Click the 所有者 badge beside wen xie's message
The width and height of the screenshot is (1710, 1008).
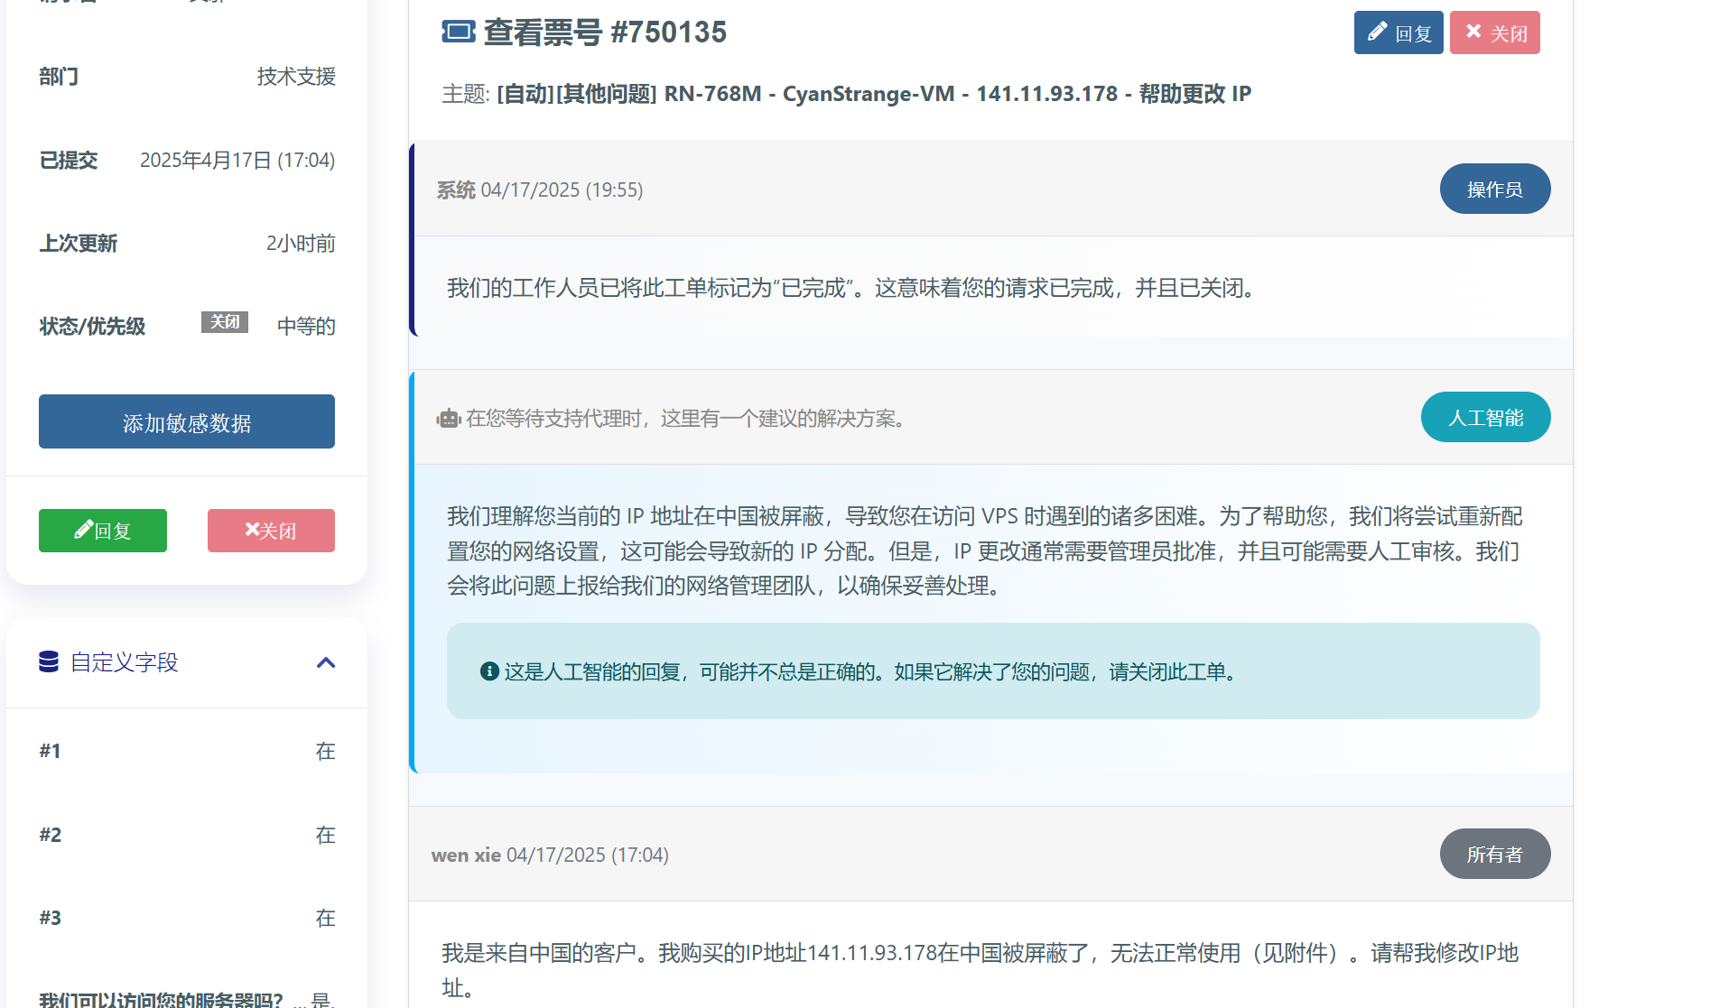click(x=1494, y=853)
